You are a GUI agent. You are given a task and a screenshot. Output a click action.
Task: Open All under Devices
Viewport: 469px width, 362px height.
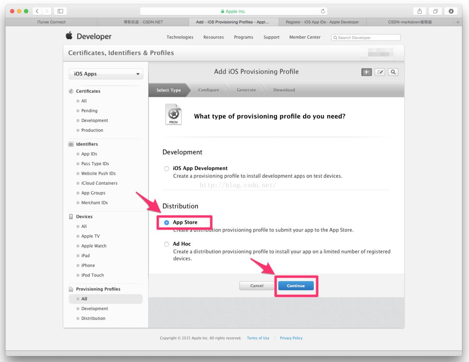84,226
